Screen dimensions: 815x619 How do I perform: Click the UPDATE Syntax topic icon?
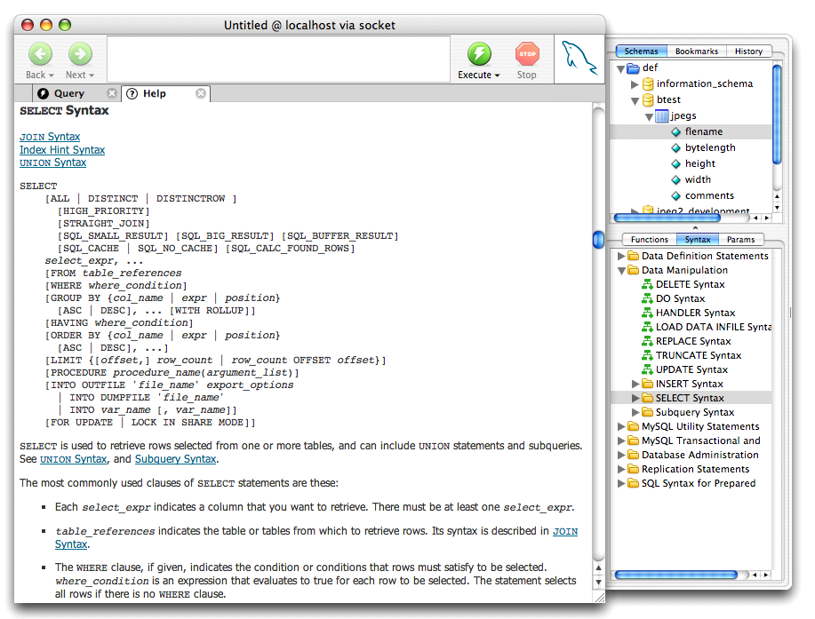pos(647,369)
